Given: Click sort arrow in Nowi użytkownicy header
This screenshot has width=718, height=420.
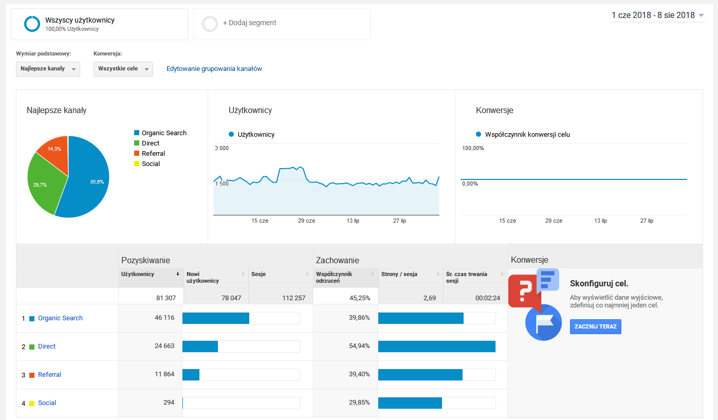Looking at the screenshot, I should point(243,274).
